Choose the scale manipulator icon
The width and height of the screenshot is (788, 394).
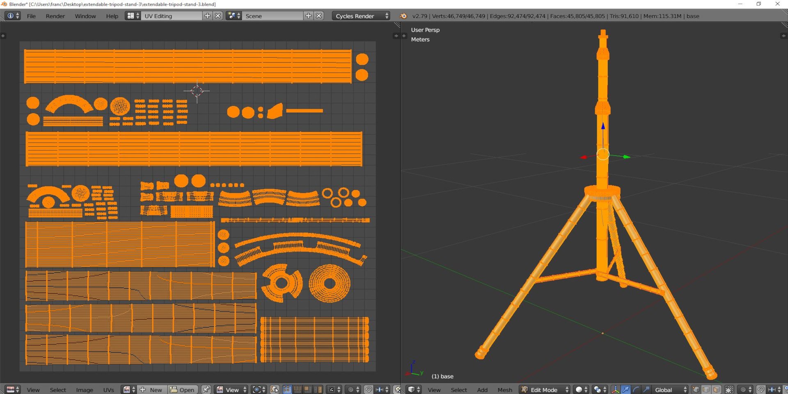[646, 389]
